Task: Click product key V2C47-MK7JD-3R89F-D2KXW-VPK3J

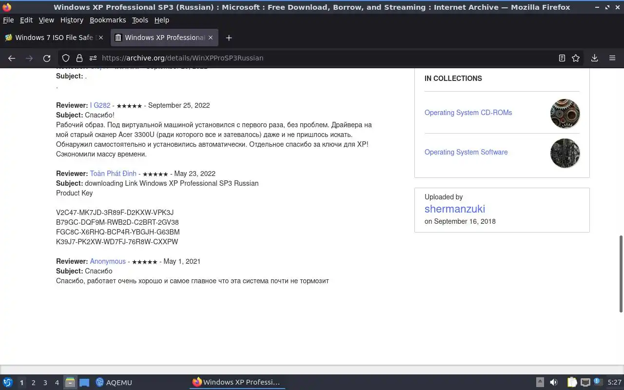Action: 115,213
